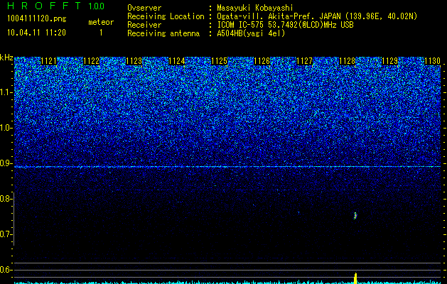
Task: Click the A504HB(yagi 4el) antenna text
Action: click(251, 33)
